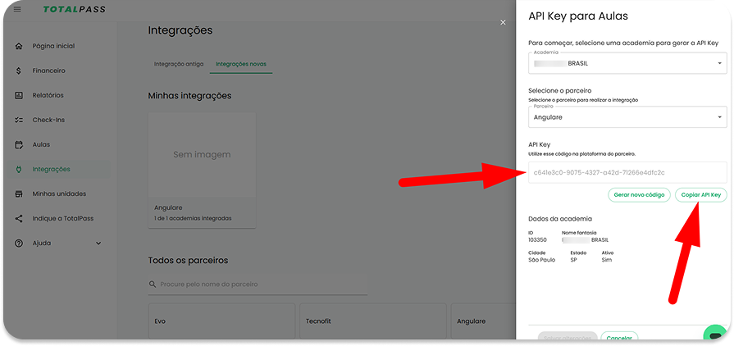Click the Aulas calendar icon
The width and height of the screenshot is (734, 346).
(x=19, y=144)
